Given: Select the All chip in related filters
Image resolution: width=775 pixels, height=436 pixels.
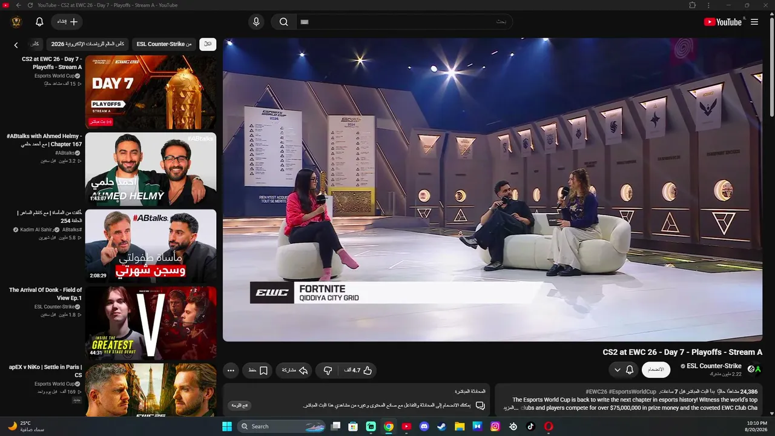Looking at the screenshot, I should pyautogui.click(x=208, y=44).
